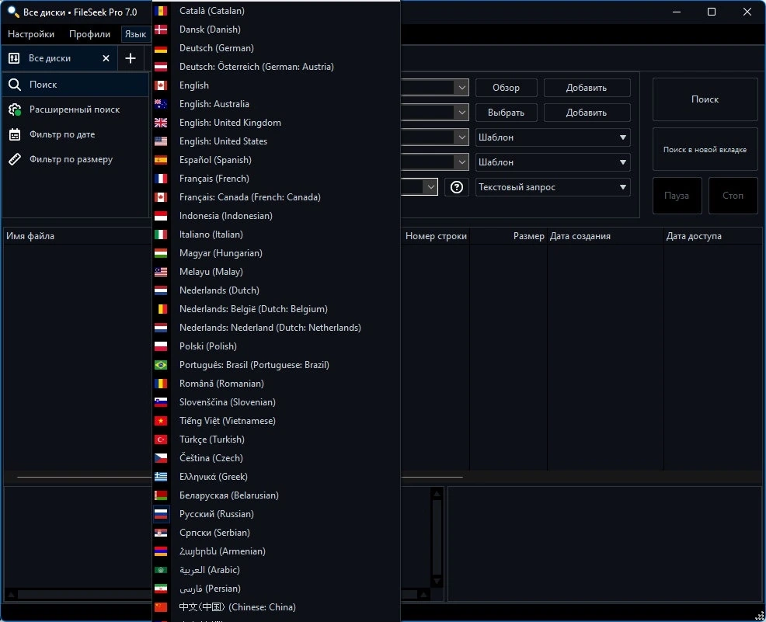Image resolution: width=766 pixels, height=622 pixels.
Task: Click Поиск в новой вкладке button
Action: click(705, 149)
